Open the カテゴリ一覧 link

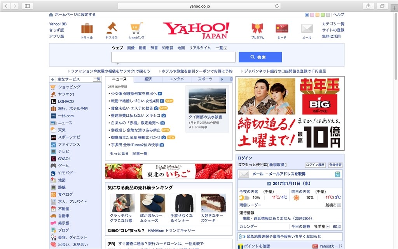[x=333, y=24]
